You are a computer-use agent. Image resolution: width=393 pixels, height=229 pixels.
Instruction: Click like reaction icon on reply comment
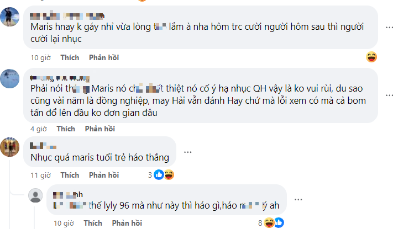[280, 223]
